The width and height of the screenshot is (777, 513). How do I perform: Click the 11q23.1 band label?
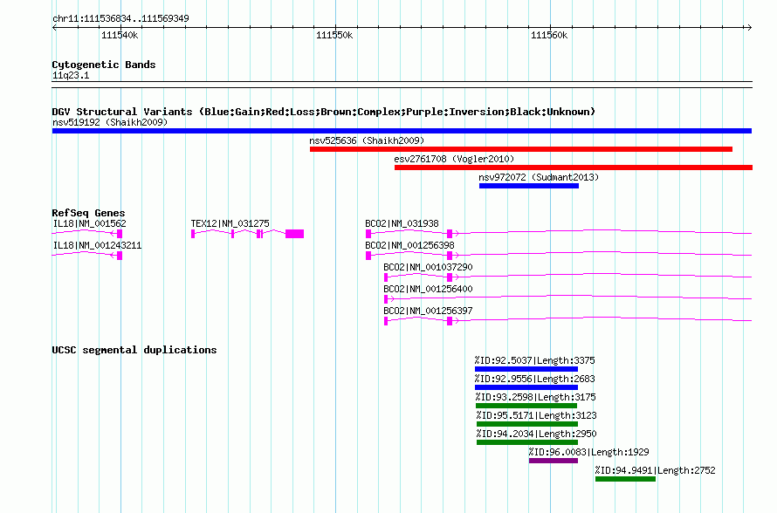pyautogui.click(x=71, y=75)
